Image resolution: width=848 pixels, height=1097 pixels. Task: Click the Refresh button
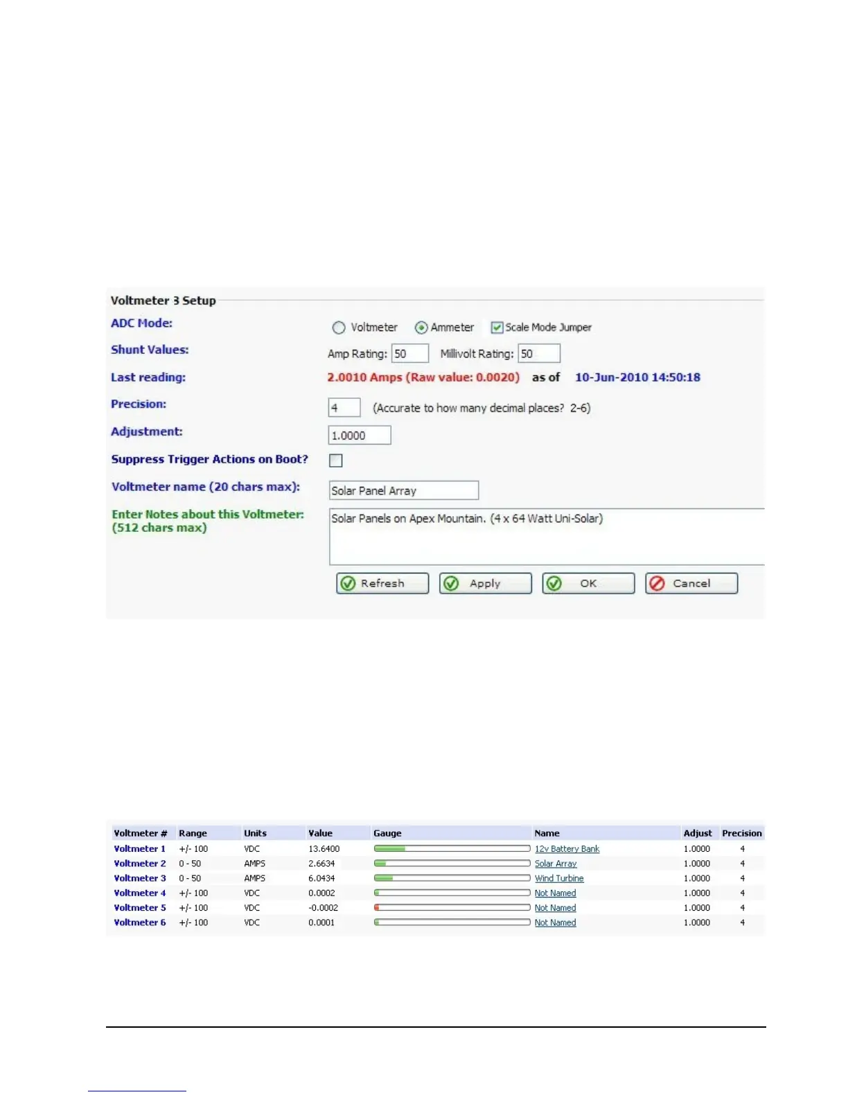click(x=382, y=584)
